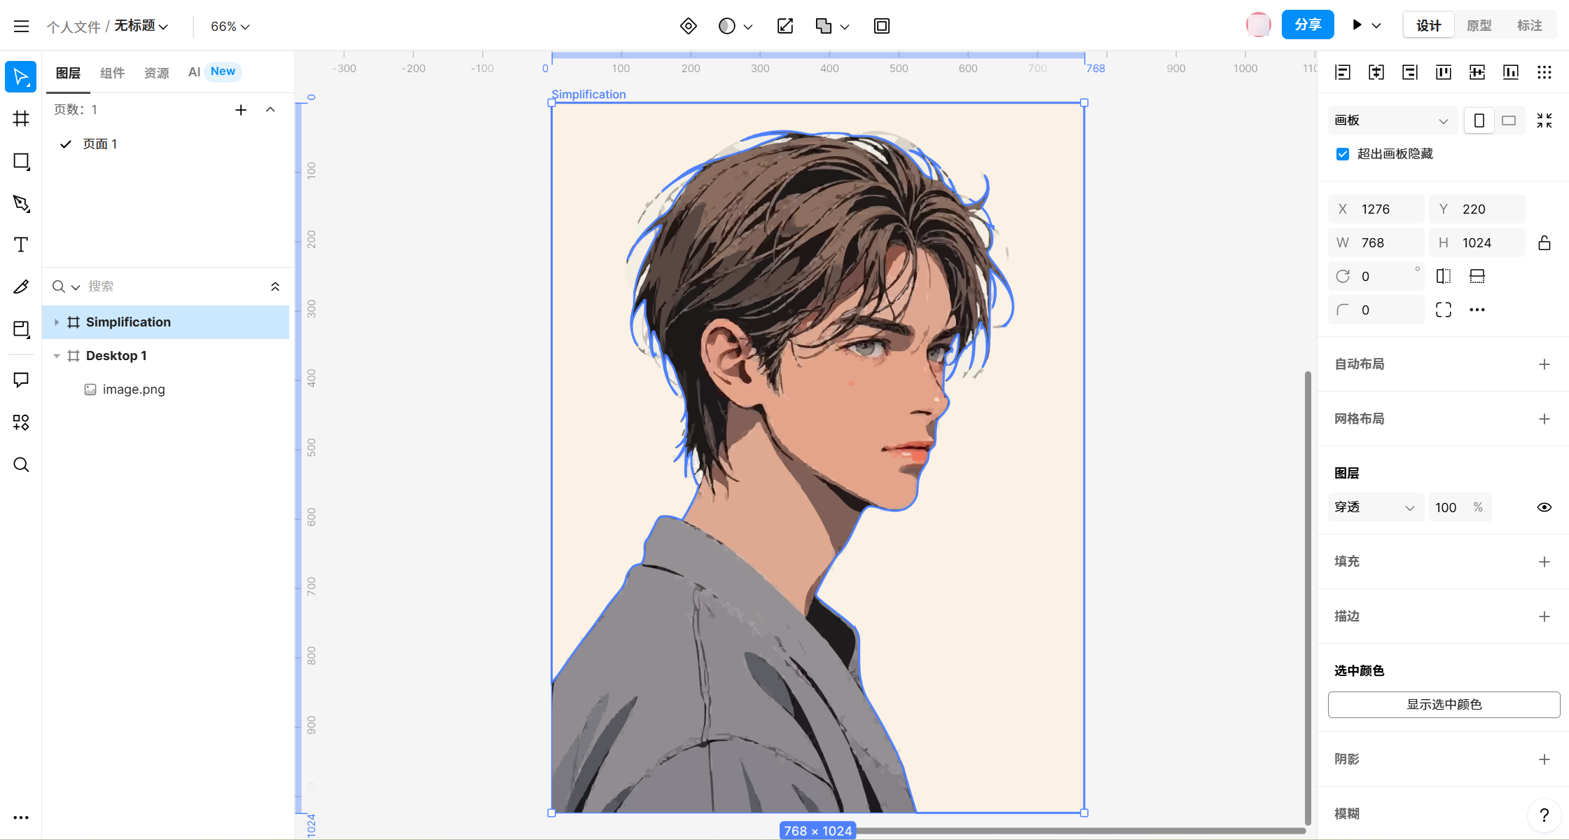The image size is (1569, 840).
Task: Open more tools ellipsis at bottom left
Action: 21,818
